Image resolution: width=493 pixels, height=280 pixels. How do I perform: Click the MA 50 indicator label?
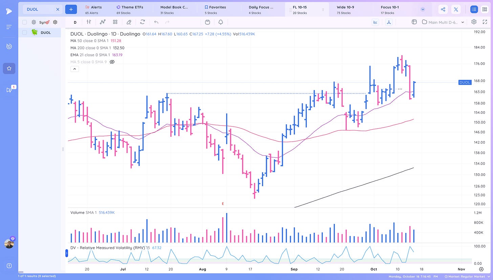click(x=90, y=41)
